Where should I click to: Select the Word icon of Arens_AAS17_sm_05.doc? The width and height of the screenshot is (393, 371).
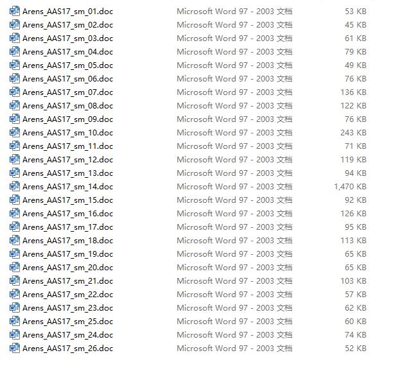pos(15,65)
